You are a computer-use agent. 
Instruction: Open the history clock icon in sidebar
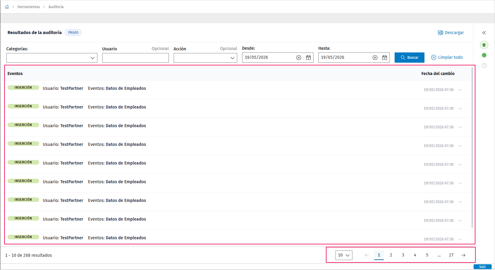click(484, 65)
